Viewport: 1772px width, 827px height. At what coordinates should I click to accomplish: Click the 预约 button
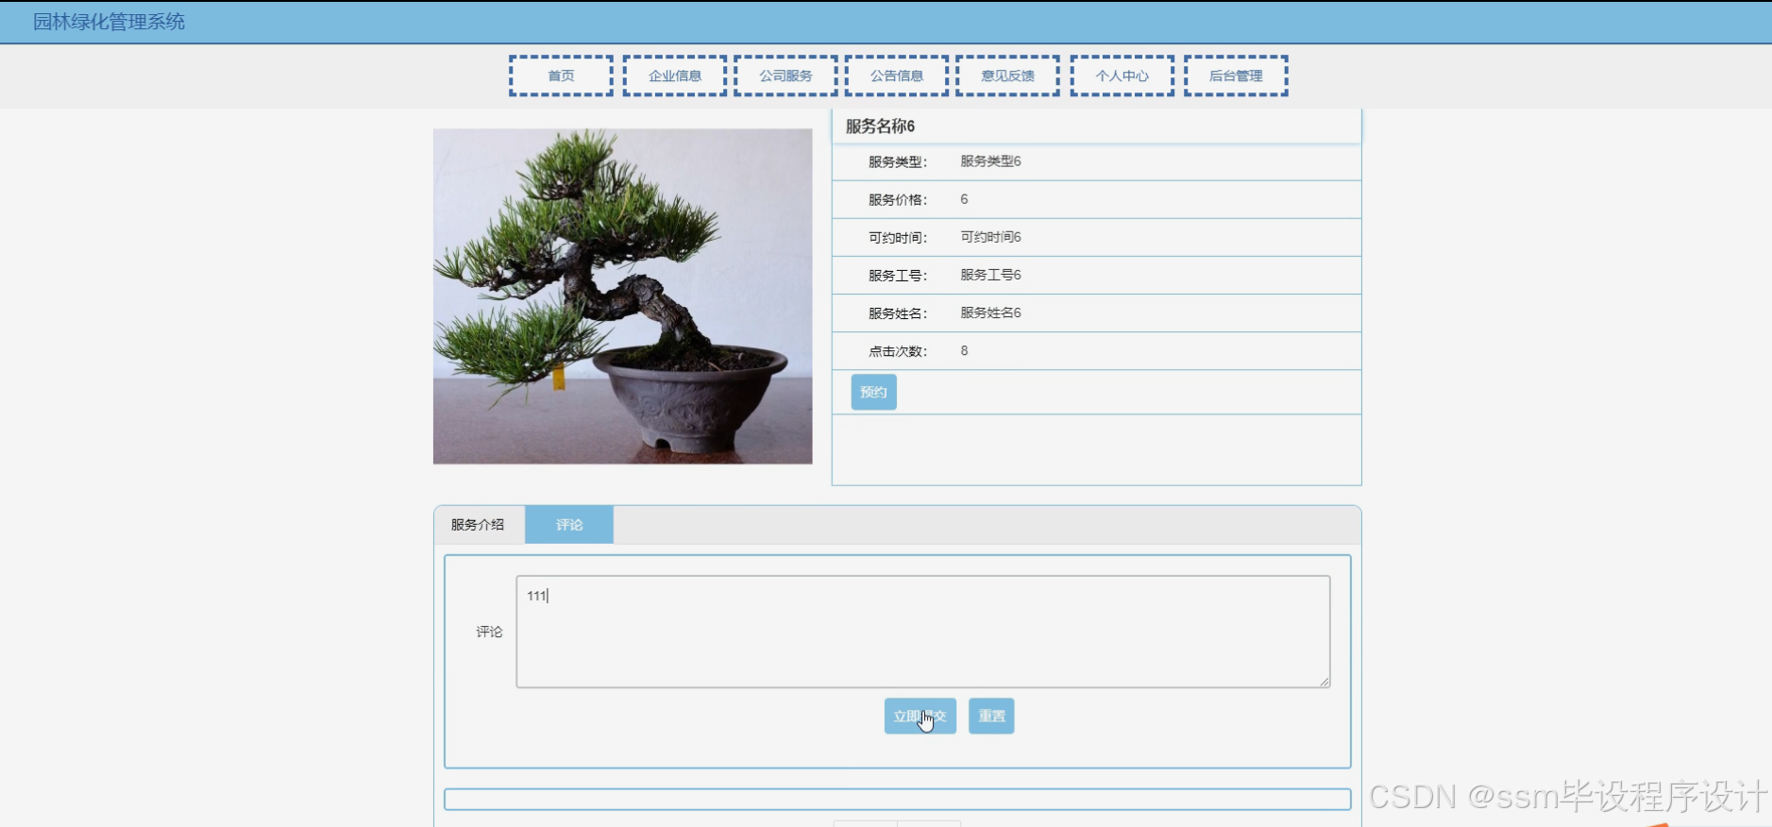coord(873,392)
